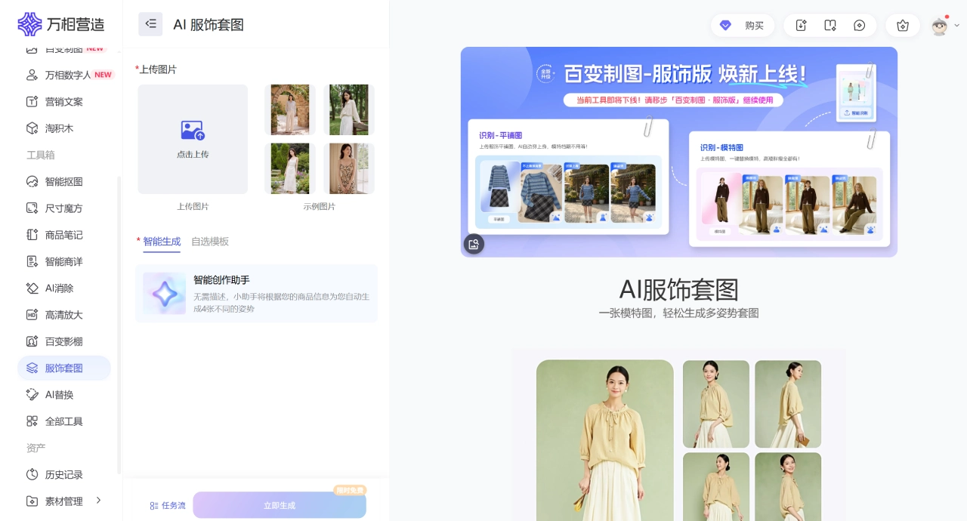Click the download sparkle icon in top bar
Image resolution: width=967 pixels, height=521 pixels.
802,26
